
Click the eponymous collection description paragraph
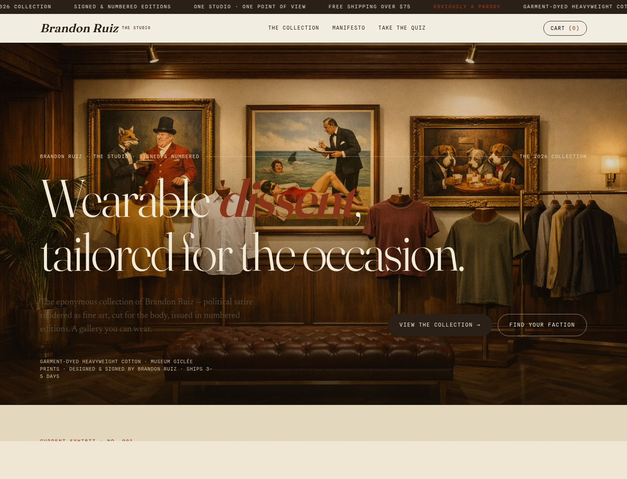tap(147, 315)
